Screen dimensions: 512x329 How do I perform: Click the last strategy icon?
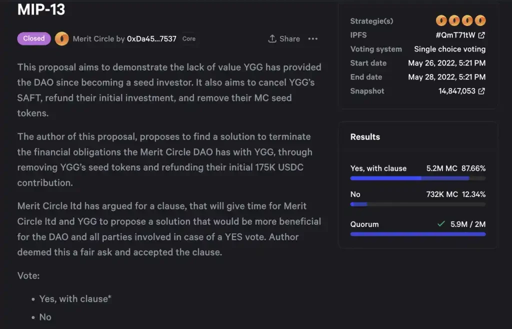[x=480, y=21]
